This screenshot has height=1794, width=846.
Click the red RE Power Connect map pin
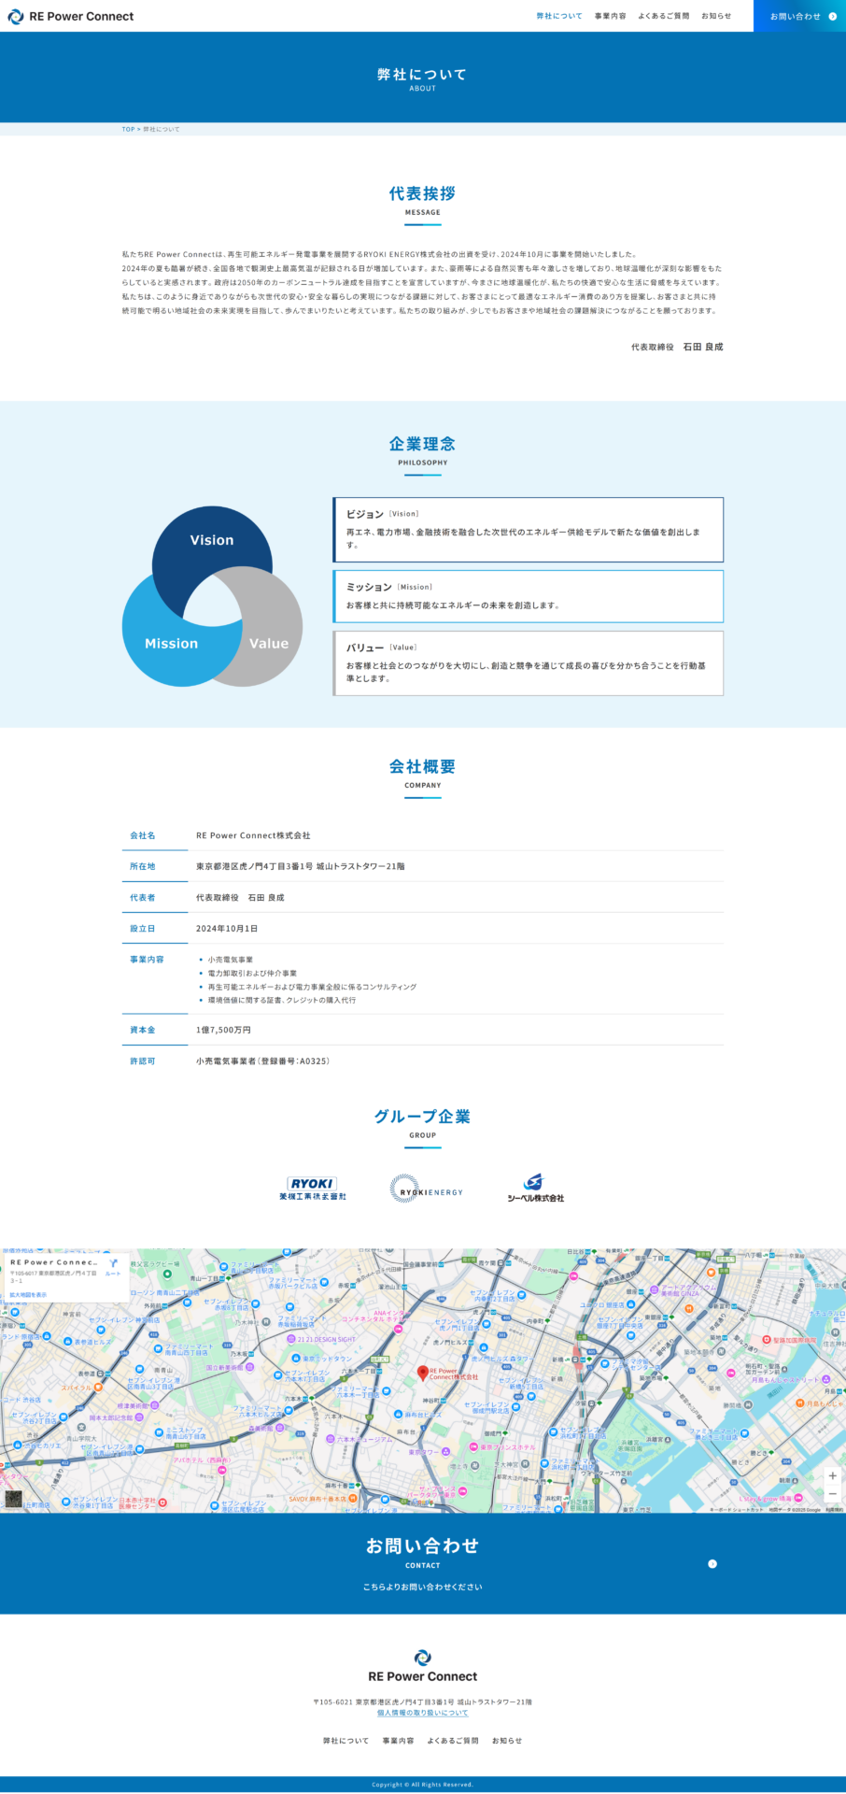click(422, 1373)
